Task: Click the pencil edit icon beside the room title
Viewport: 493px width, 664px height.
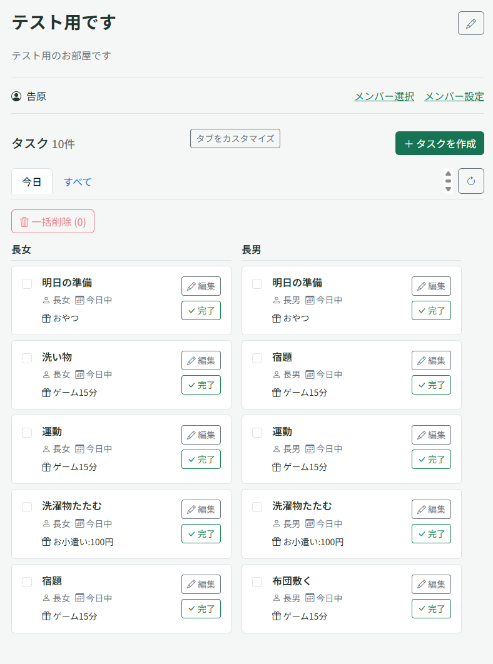Action: click(470, 23)
